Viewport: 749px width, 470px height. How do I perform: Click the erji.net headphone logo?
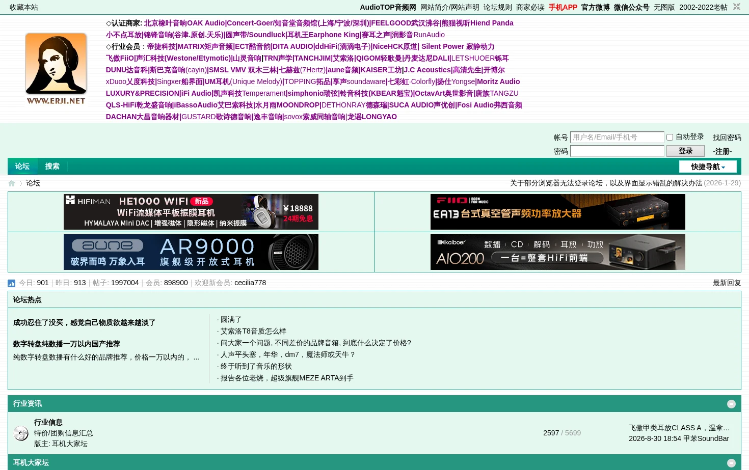pos(56,69)
